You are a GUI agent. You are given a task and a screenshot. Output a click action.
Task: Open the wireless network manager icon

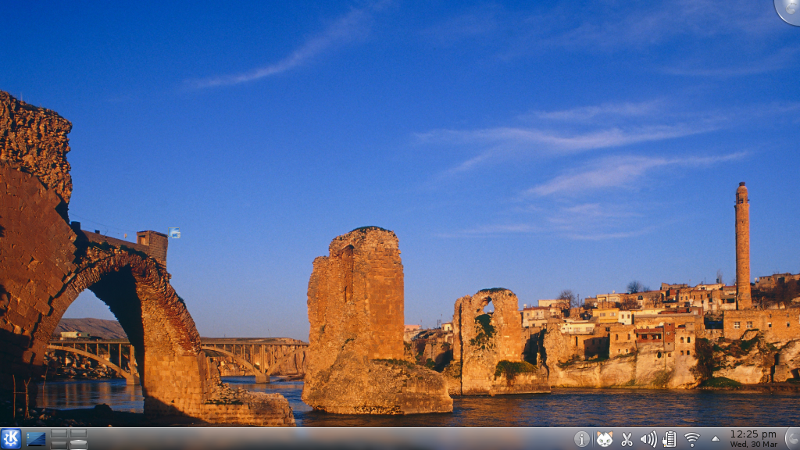(x=692, y=439)
